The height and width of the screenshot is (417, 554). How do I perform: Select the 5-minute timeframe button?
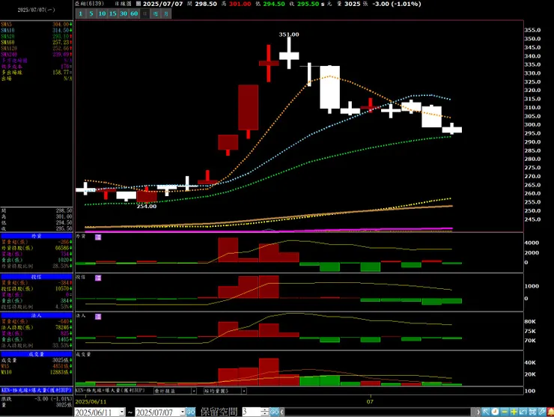click(91, 13)
